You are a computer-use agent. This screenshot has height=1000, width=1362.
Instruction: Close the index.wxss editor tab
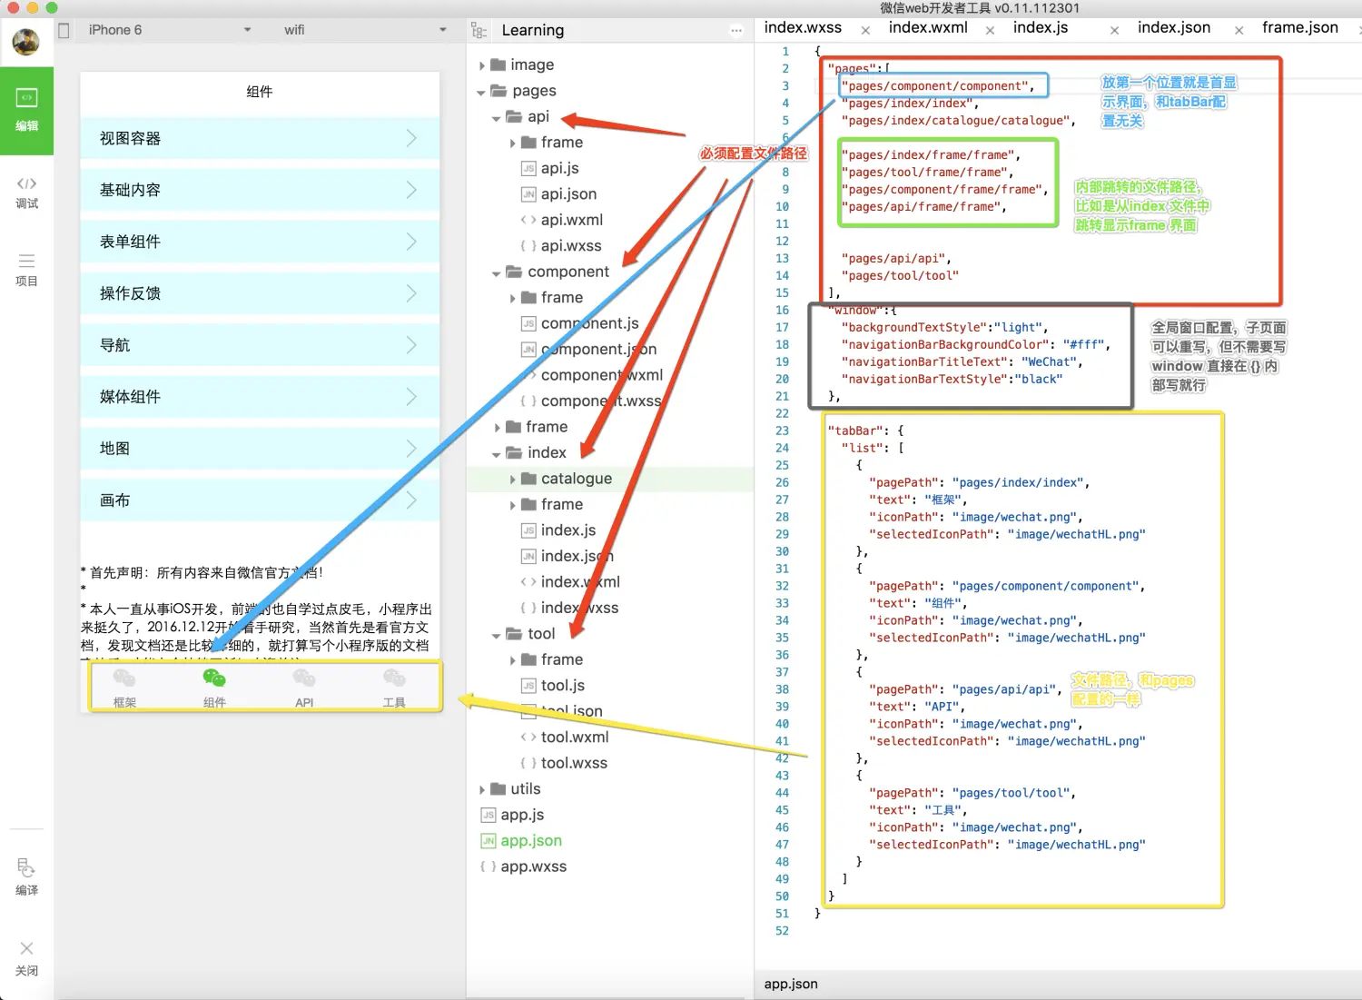(865, 30)
